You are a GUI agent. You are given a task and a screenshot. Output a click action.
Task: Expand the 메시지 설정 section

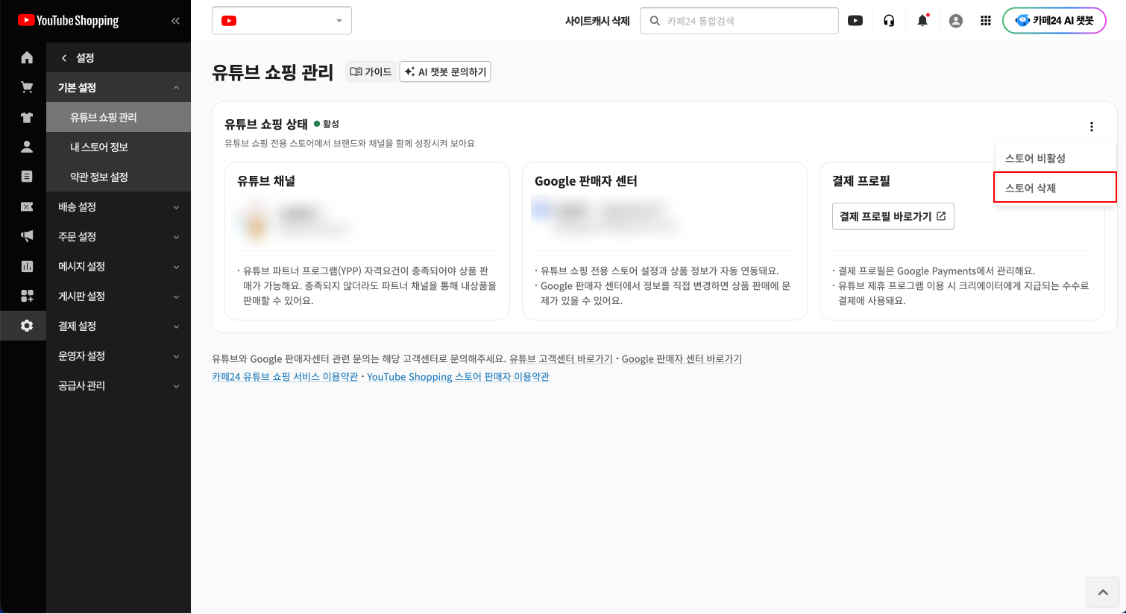(x=119, y=266)
